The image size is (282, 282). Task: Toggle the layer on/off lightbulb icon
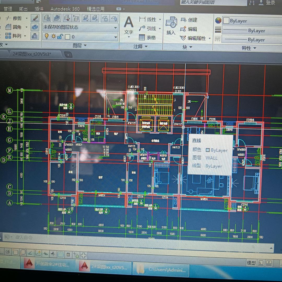47,37
